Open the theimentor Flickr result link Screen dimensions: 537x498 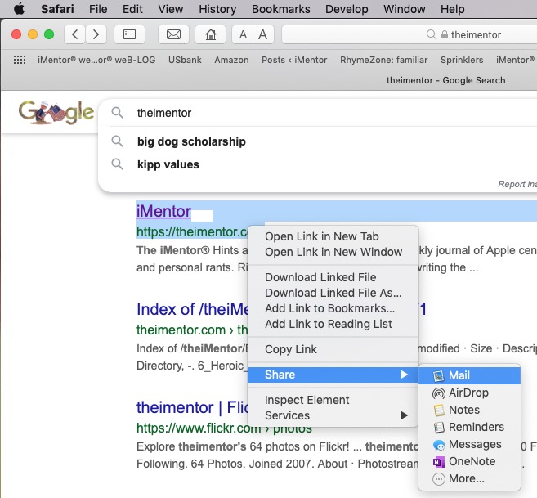click(x=192, y=407)
